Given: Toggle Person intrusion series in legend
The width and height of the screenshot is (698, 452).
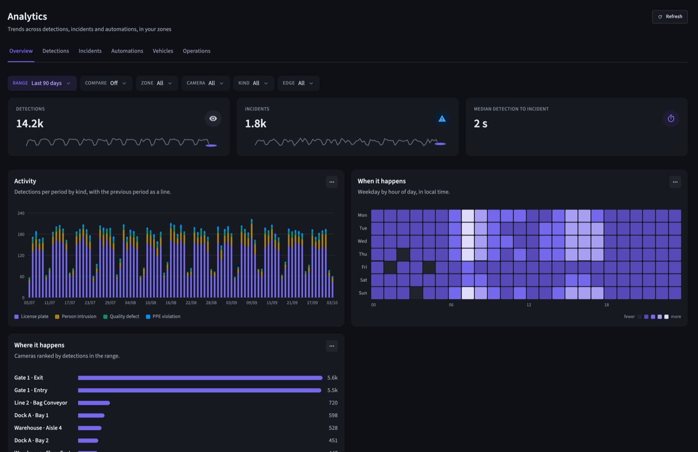Looking at the screenshot, I should tap(75, 317).
